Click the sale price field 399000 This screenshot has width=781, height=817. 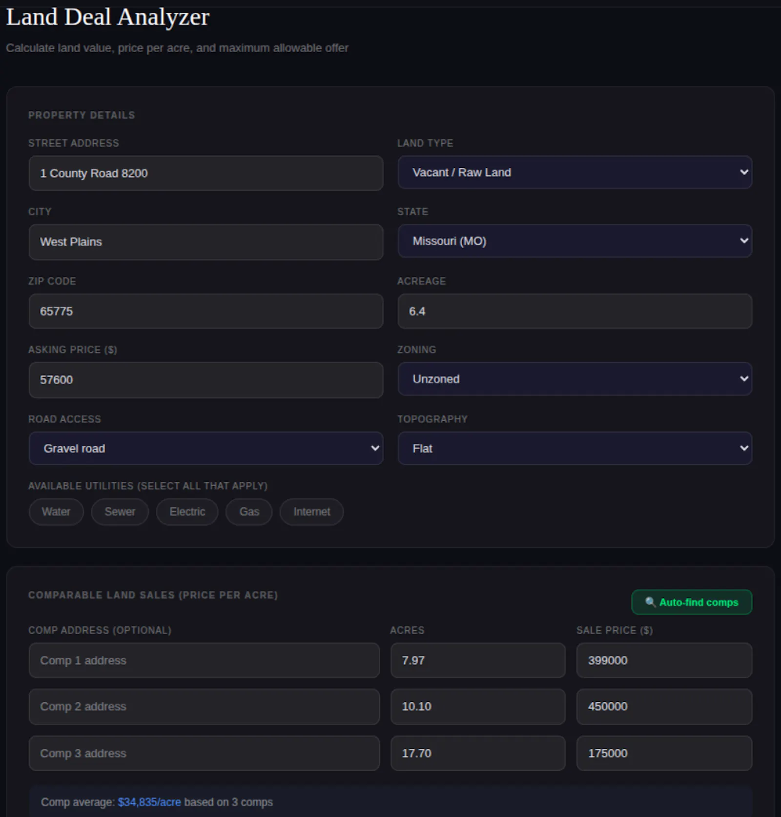pos(664,660)
